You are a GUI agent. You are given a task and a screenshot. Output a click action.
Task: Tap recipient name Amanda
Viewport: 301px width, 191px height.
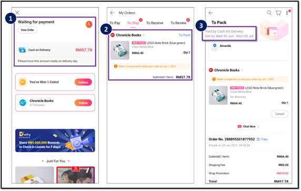coord(225,46)
